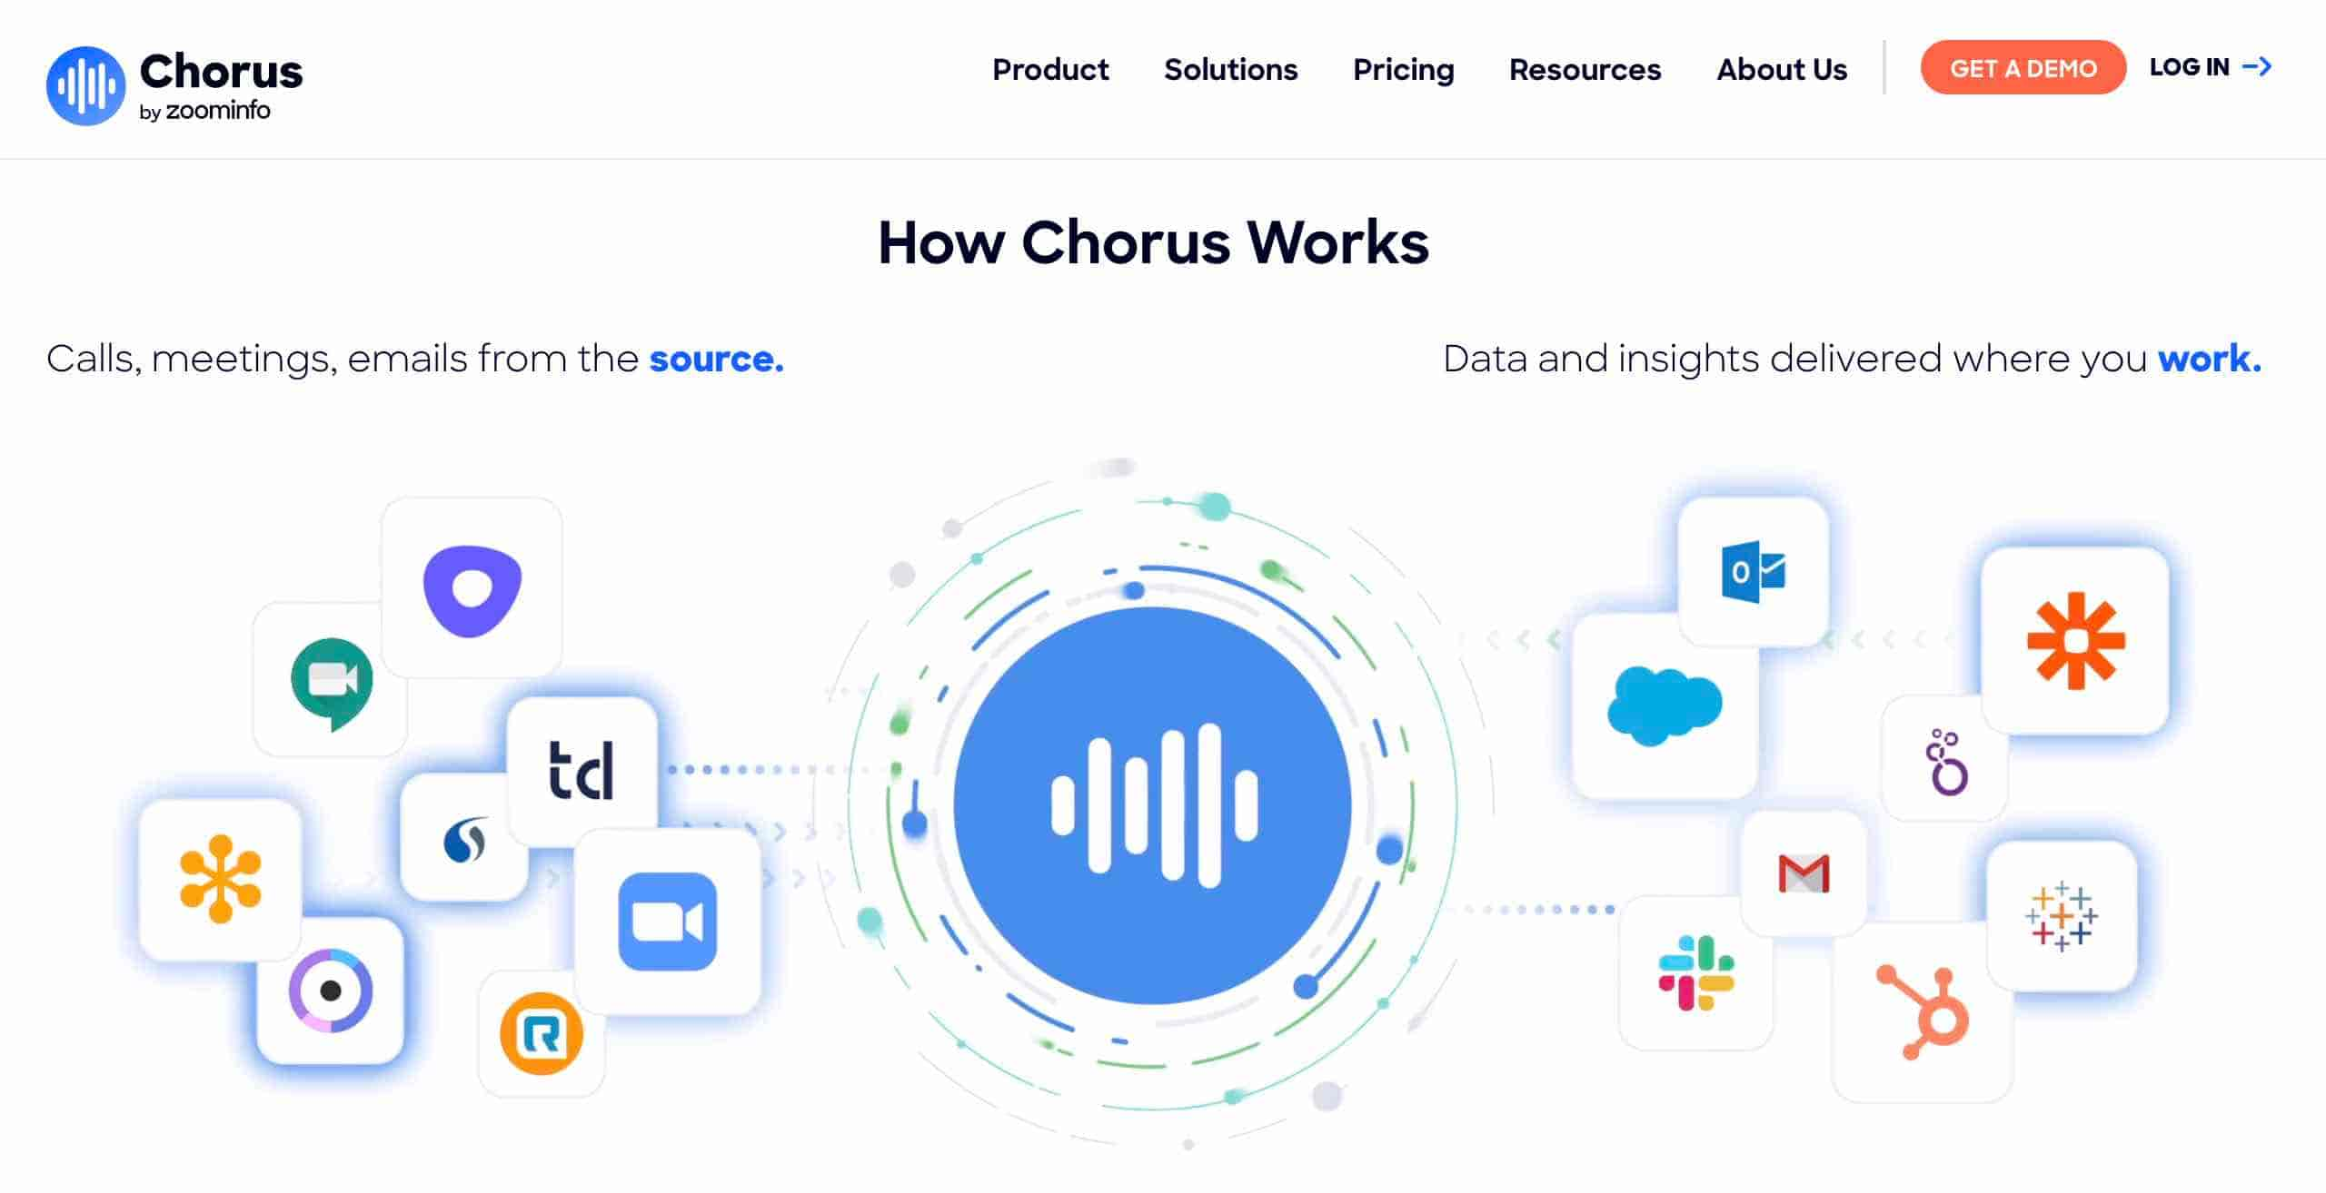Open the Pricing page tab
Screen dimensions: 2326x1193
1402,68
